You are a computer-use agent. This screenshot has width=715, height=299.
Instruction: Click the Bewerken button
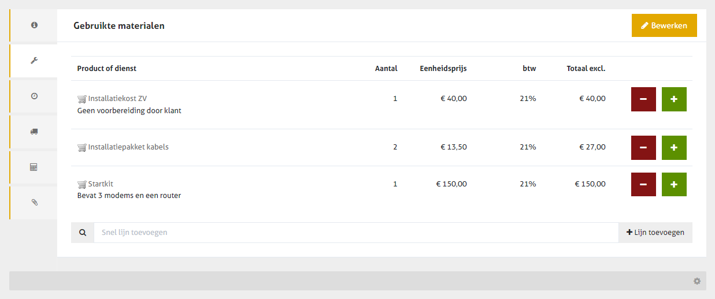[x=664, y=25]
